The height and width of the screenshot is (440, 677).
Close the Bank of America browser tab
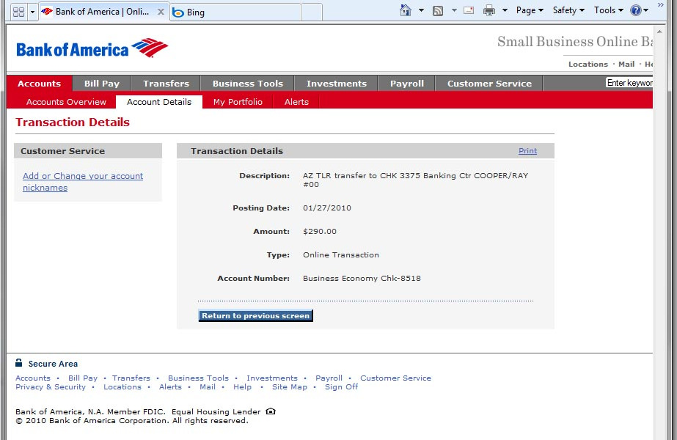click(161, 12)
